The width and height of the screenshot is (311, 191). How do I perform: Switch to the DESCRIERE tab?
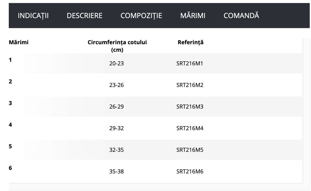tap(85, 16)
